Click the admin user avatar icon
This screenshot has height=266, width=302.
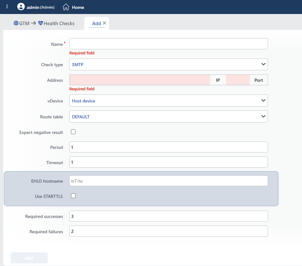coord(21,7)
